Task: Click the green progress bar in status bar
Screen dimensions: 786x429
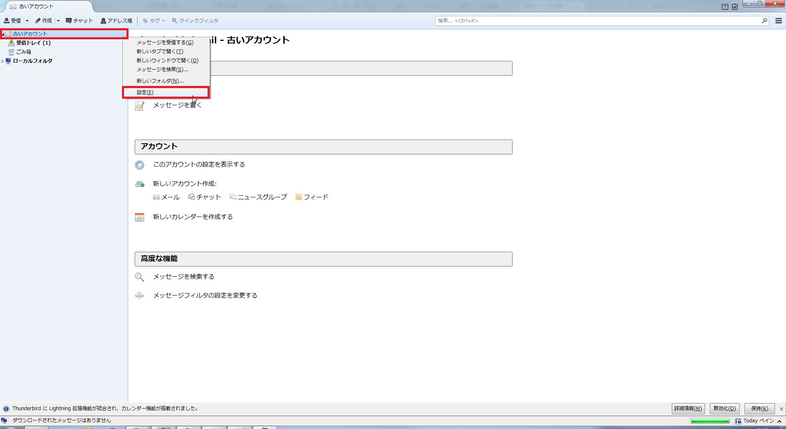Action: [x=710, y=421]
